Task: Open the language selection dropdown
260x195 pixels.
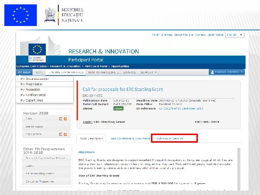Action: click(x=235, y=35)
